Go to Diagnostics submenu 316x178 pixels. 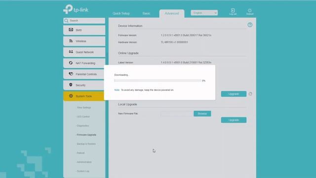point(82,126)
